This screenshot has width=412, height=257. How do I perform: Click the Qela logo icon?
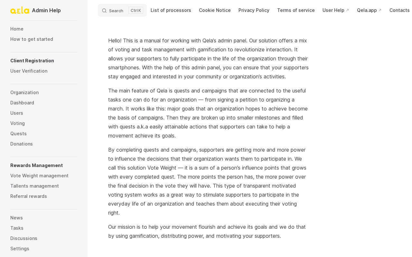(x=20, y=10)
